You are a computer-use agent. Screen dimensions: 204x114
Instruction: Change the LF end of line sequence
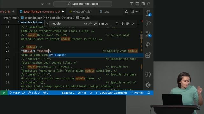(91, 93)
